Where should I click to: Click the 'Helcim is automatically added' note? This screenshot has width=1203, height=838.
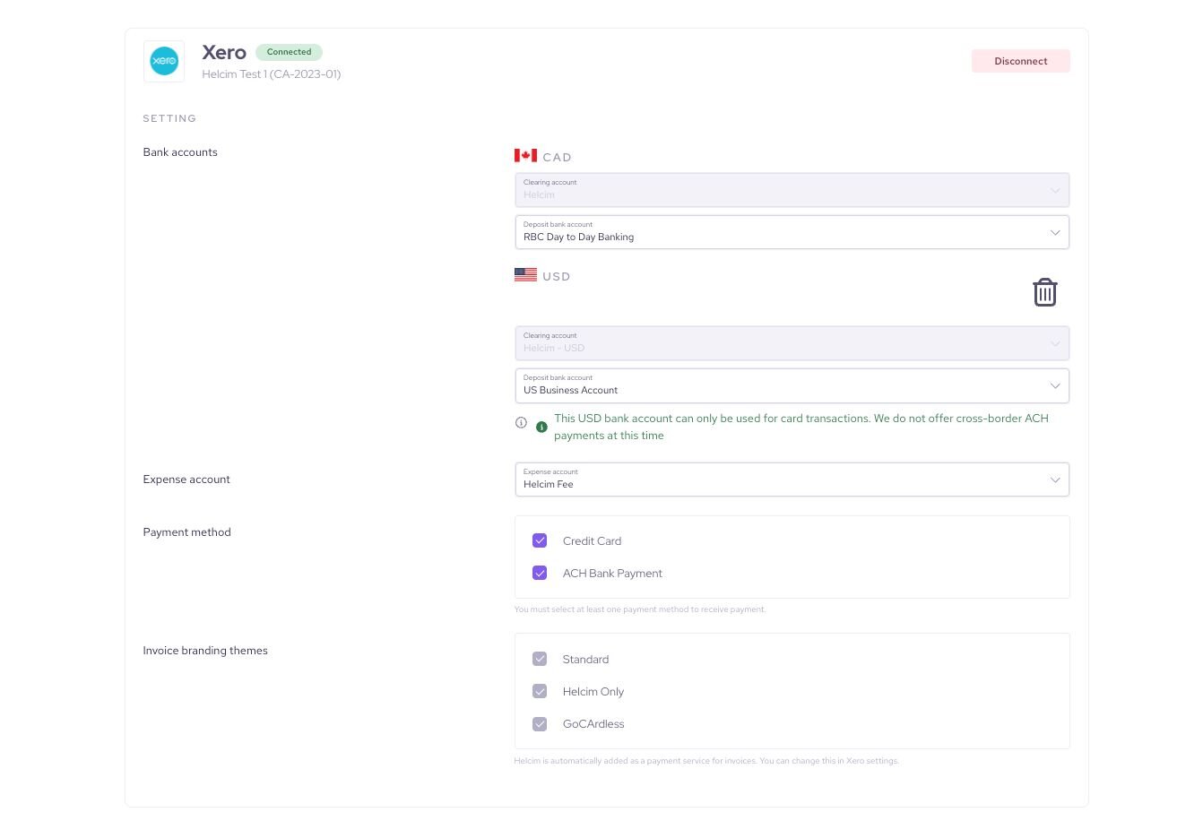[706, 761]
